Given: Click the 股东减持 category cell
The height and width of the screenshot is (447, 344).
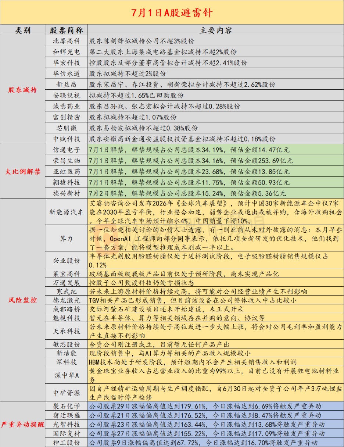Looking at the screenshot, I should 23,90.
